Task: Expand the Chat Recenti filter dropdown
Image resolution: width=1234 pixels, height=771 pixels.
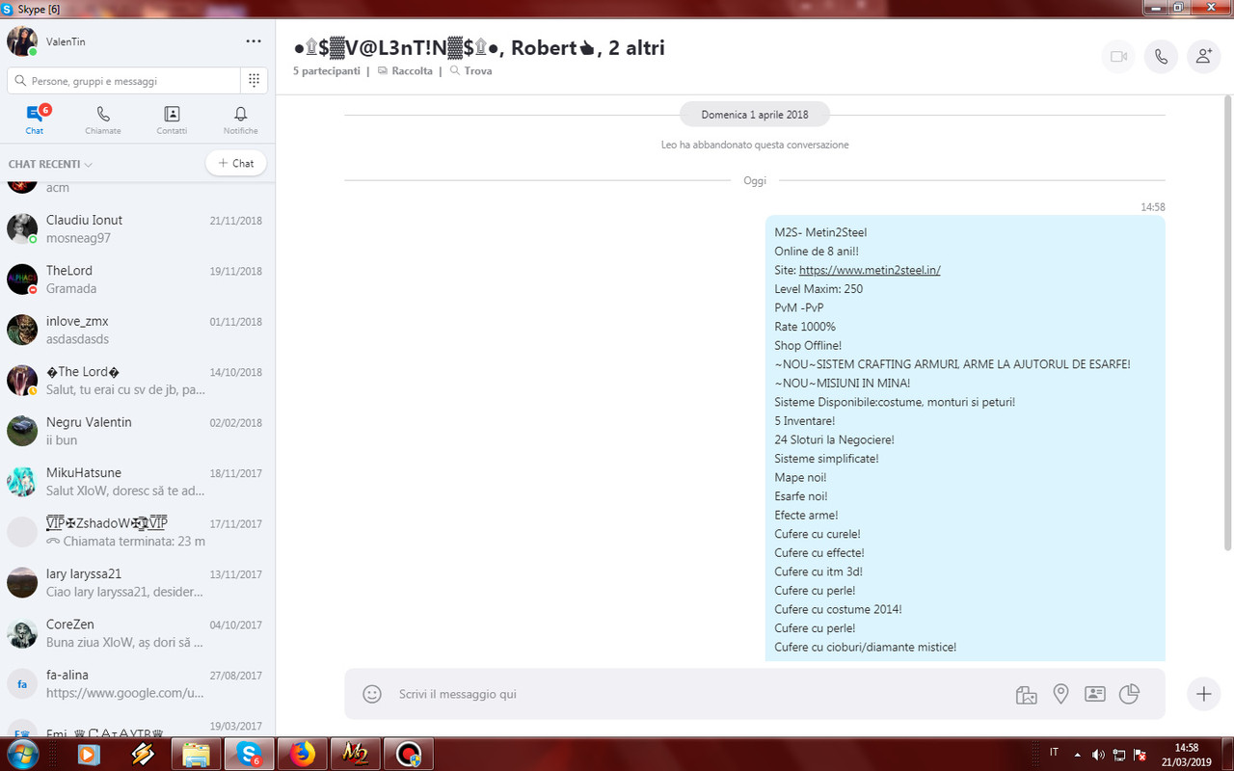Action: pyautogui.click(x=50, y=164)
